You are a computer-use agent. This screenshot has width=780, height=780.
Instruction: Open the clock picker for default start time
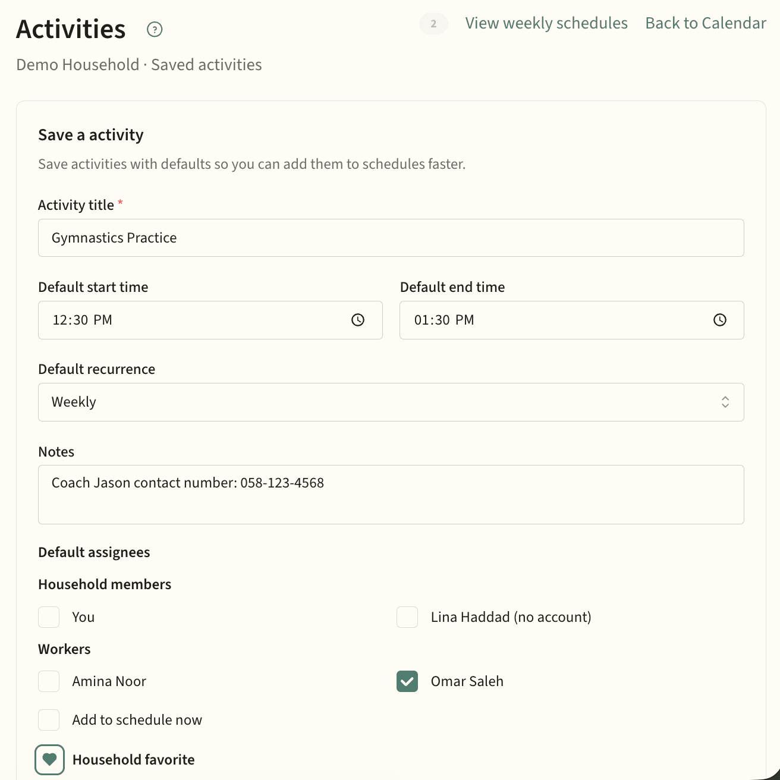tap(358, 320)
